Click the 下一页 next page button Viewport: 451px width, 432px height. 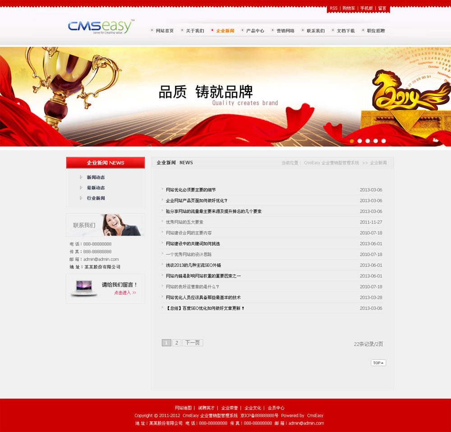click(x=193, y=343)
